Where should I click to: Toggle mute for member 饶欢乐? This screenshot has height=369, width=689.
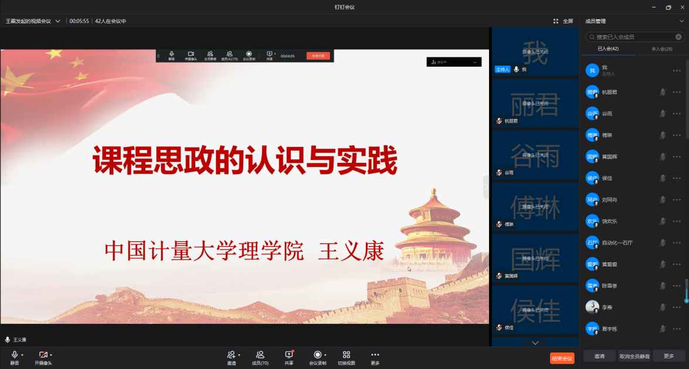pos(663,221)
